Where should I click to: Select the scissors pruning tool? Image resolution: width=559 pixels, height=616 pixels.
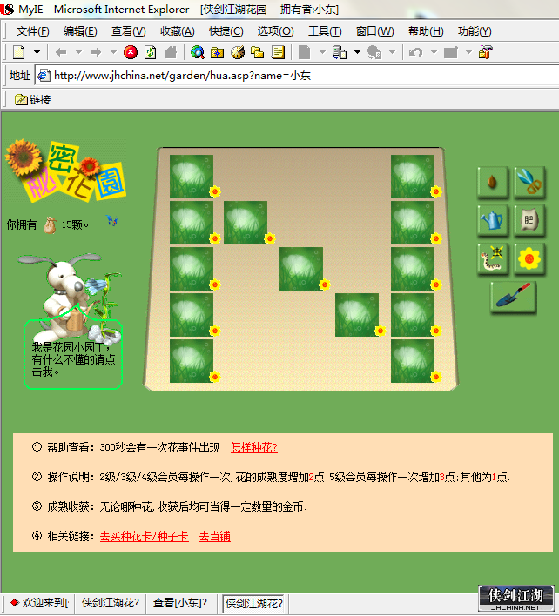[x=529, y=182]
